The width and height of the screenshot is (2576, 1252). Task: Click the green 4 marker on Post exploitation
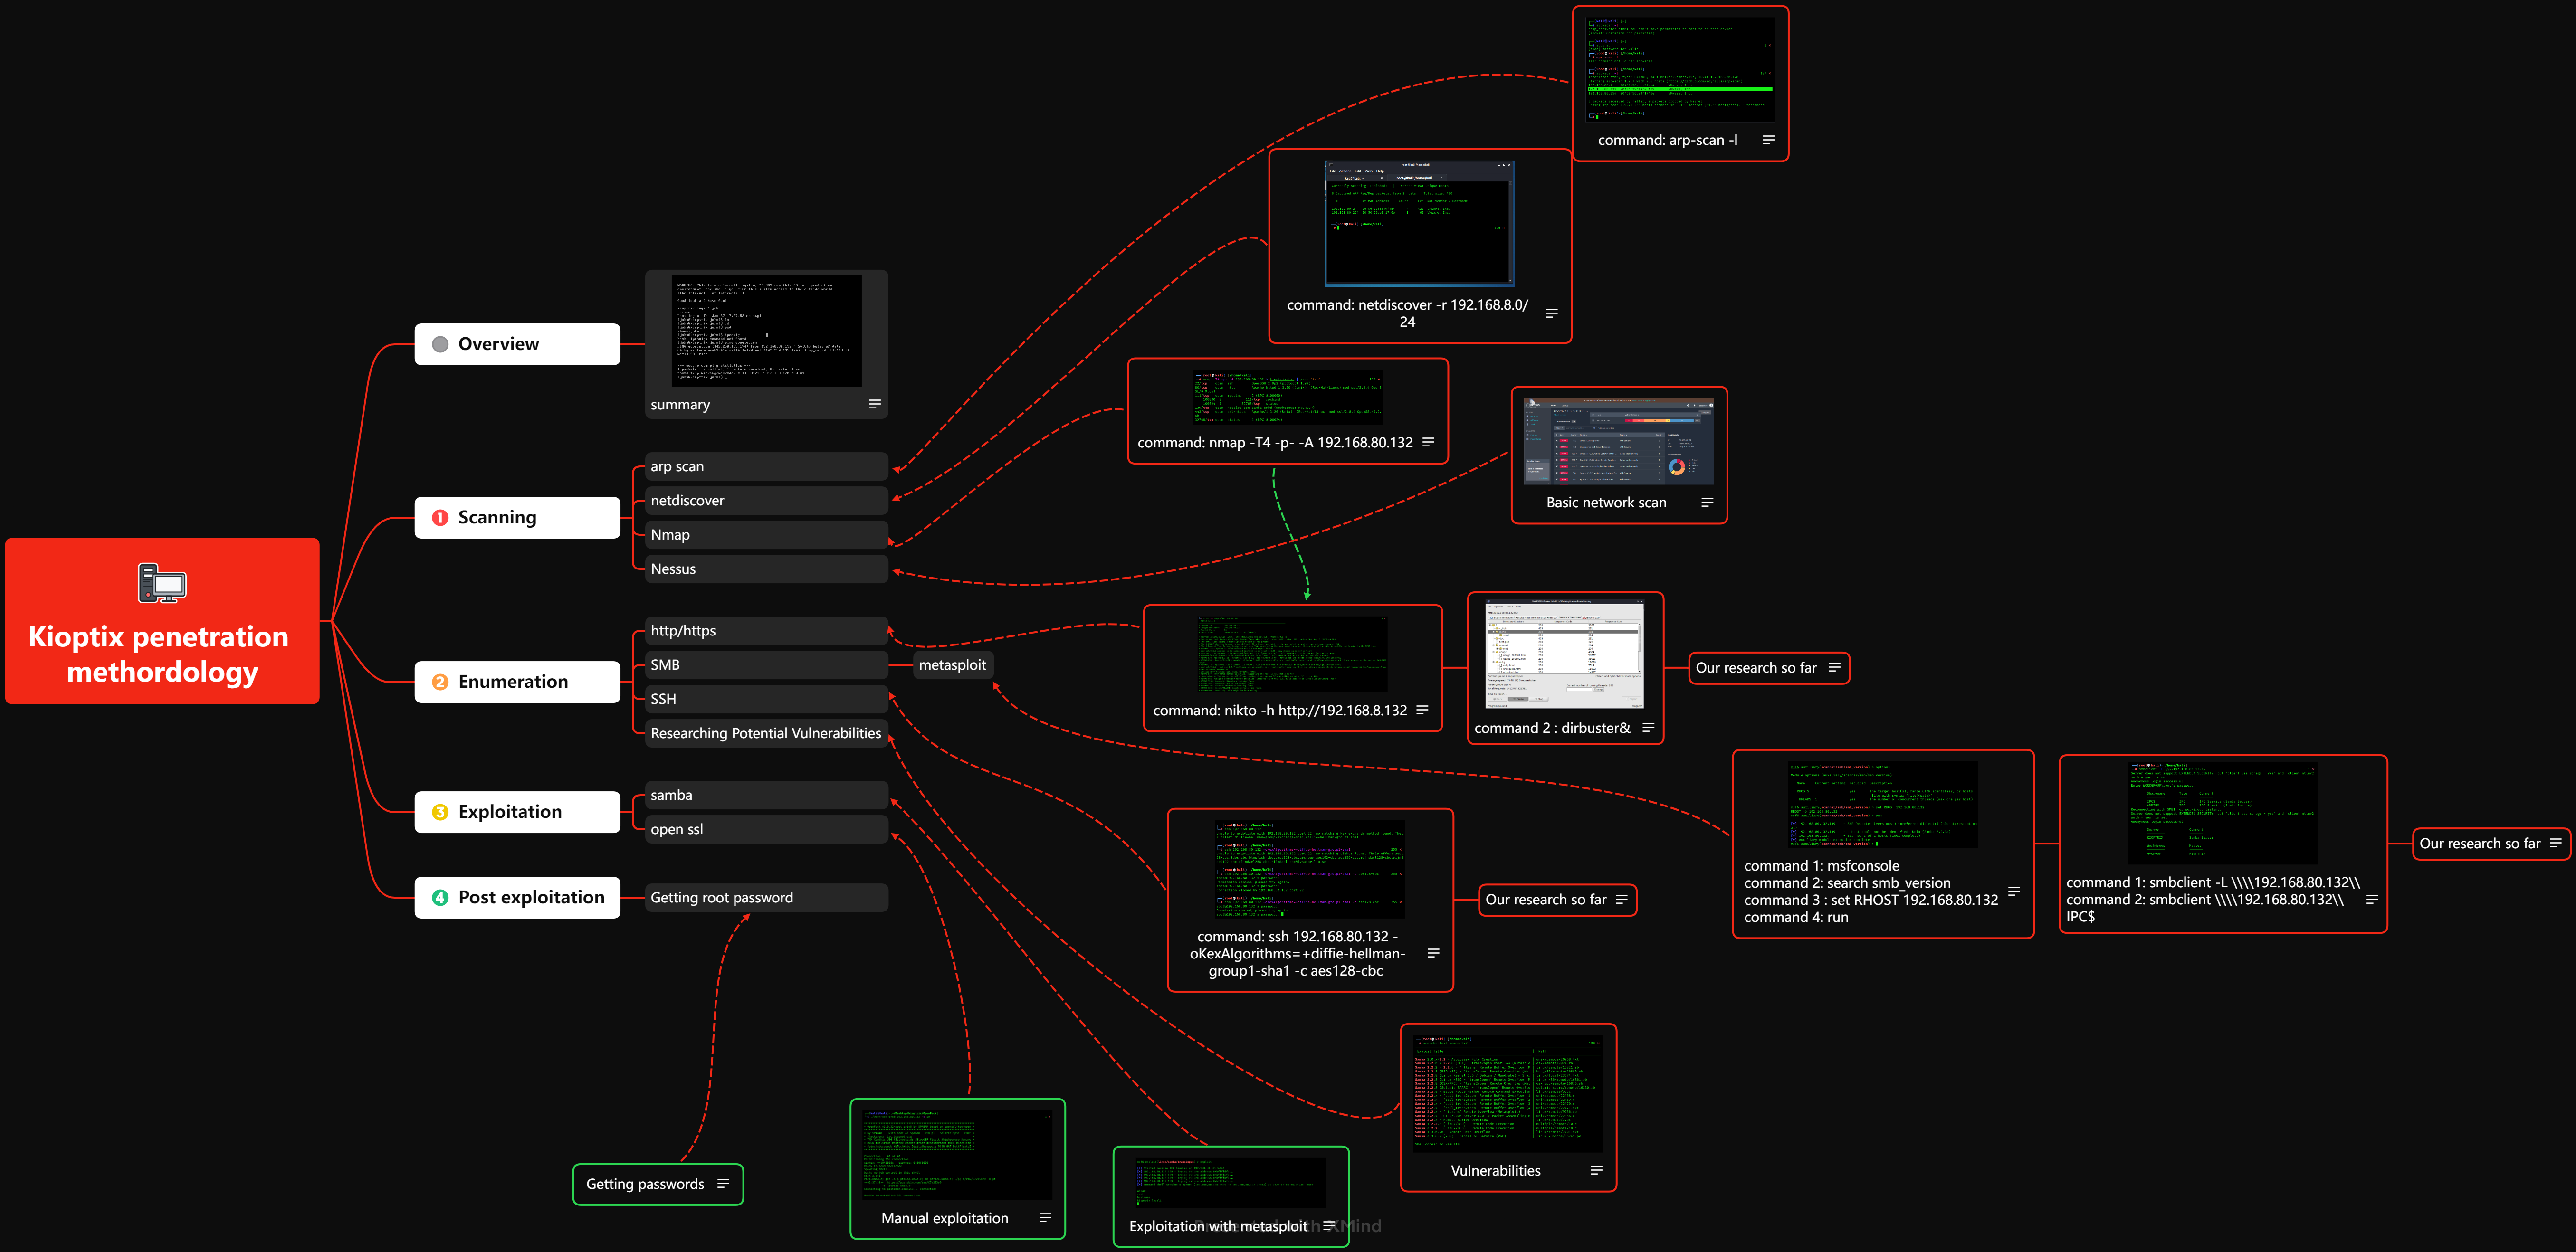(440, 898)
